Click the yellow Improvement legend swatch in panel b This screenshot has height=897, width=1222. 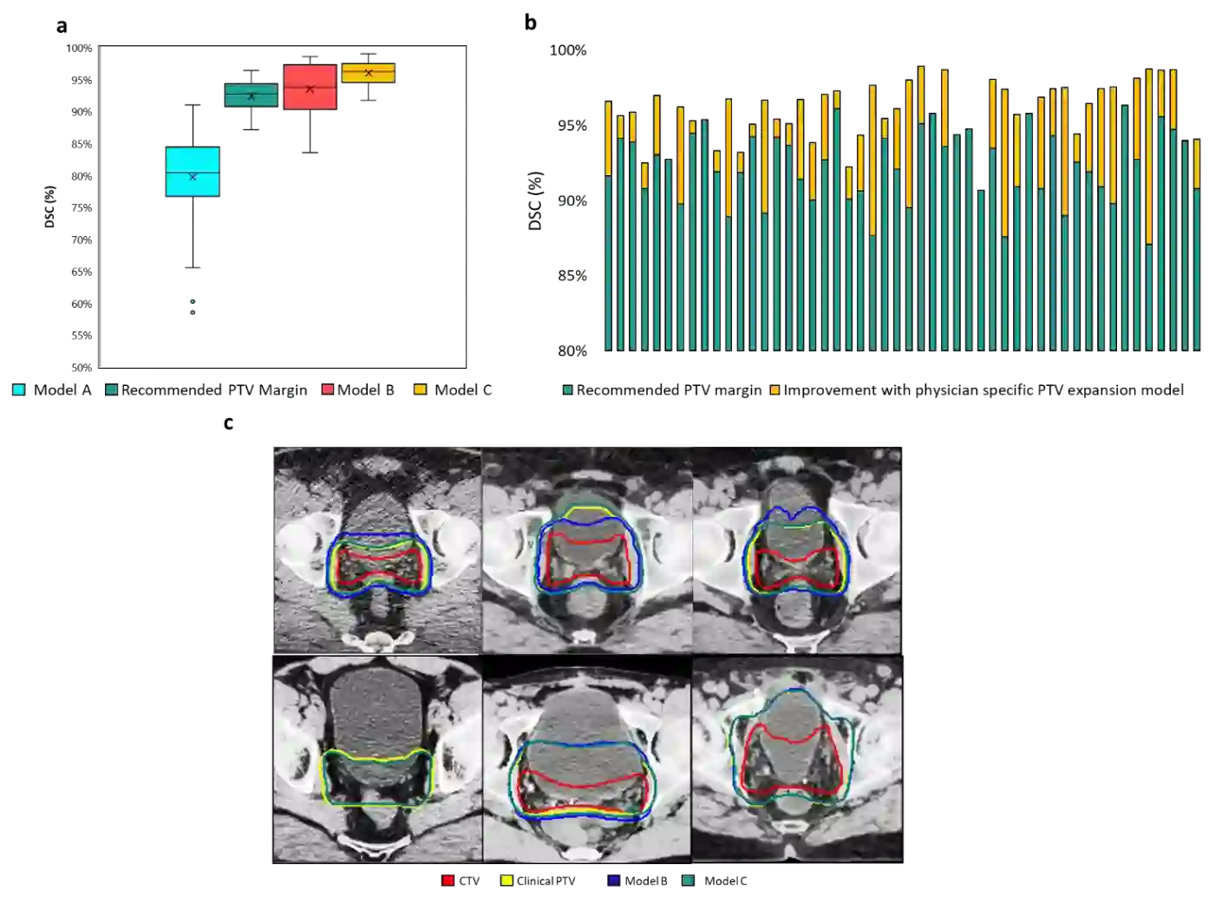(x=774, y=390)
